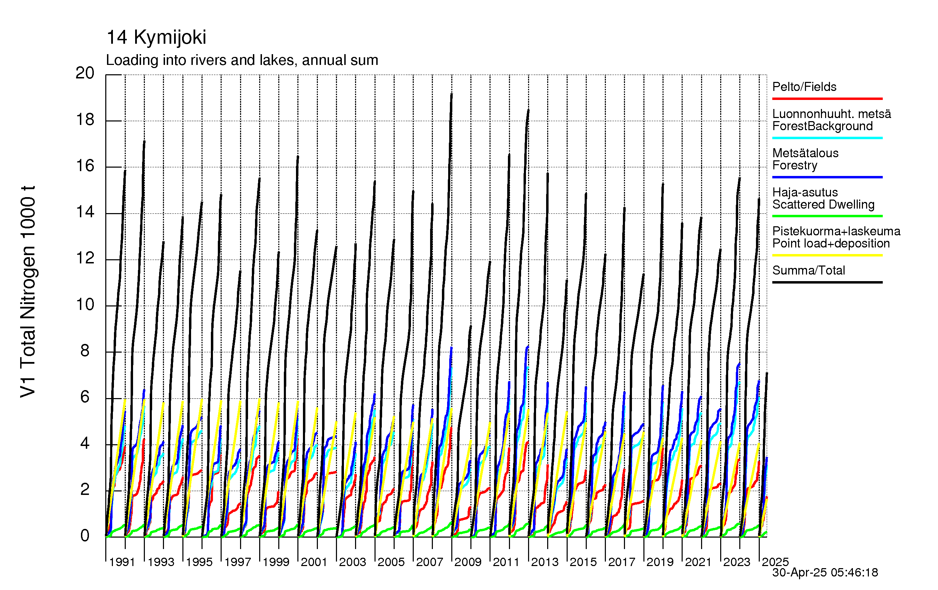Click the x-axis year label 2007
This screenshot has width=938, height=590.
[430, 562]
